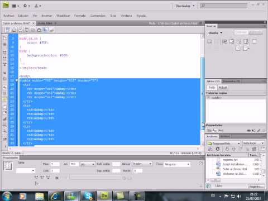Open the Archivo menu
This screenshot has width=268, height=201.
tap(9, 16)
